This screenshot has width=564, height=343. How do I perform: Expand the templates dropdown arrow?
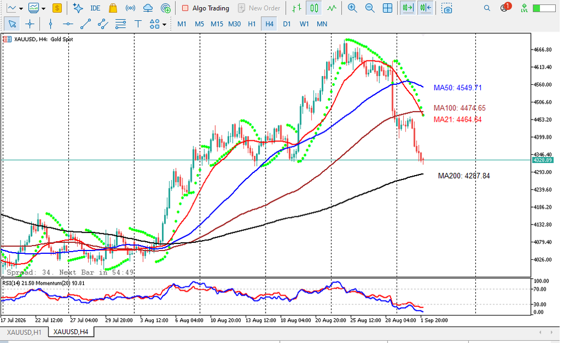point(44,8)
